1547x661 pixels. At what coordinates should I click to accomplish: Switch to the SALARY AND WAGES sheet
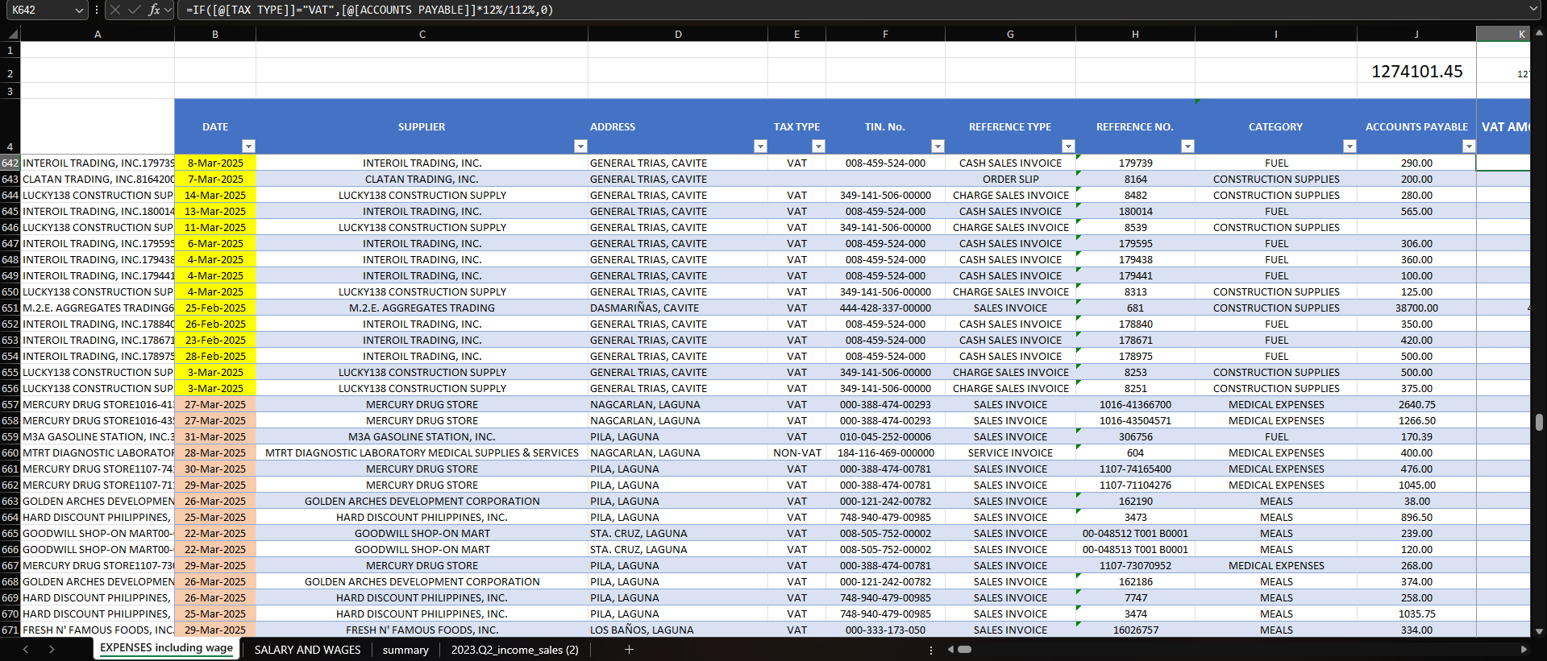308,650
